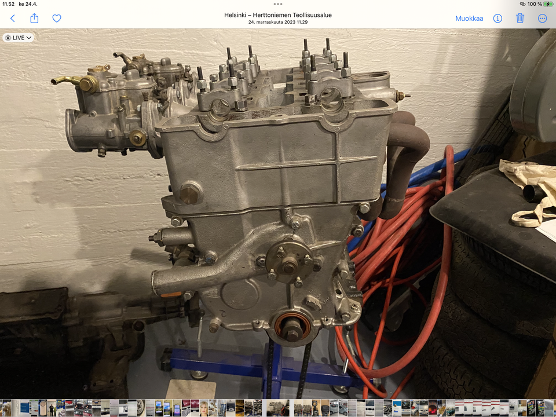This screenshot has height=417, width=556.
Task: Delete the photo with the trash icon
Action: (520, 18)
